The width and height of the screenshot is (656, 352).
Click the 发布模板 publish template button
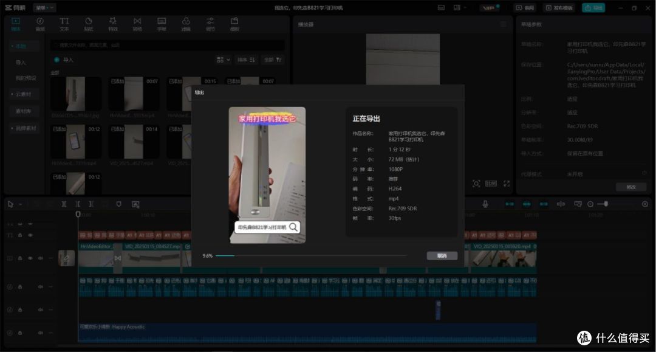[x=559, y=7]
